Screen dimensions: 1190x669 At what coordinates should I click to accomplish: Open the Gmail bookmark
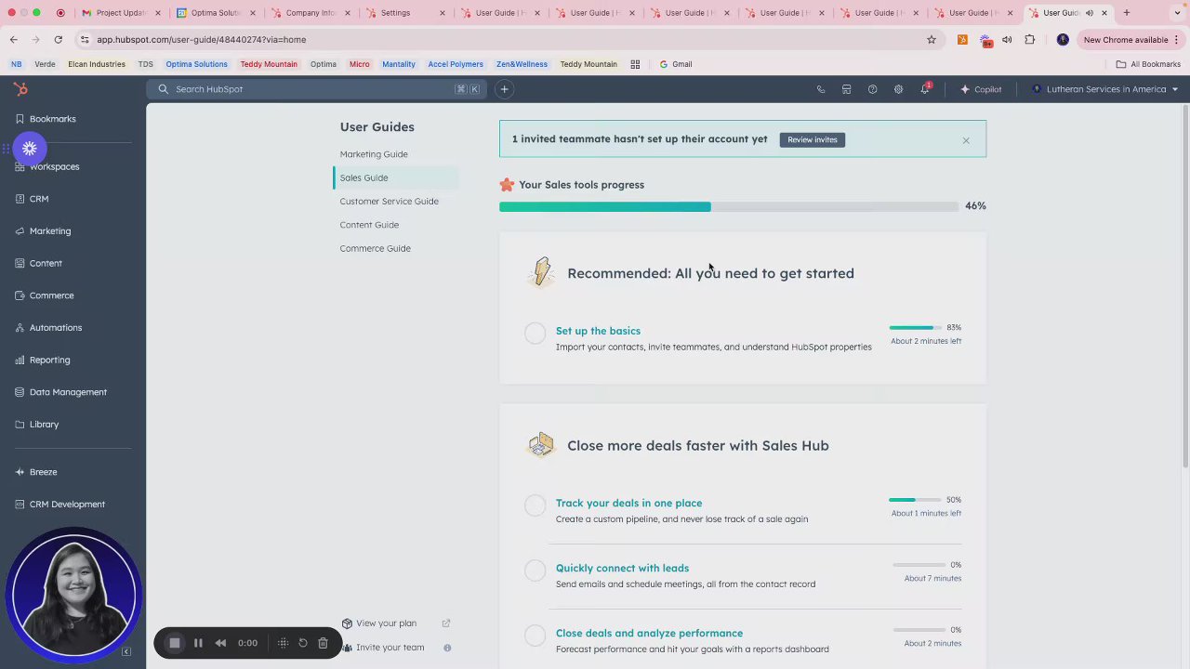click(x=676, y=64)
